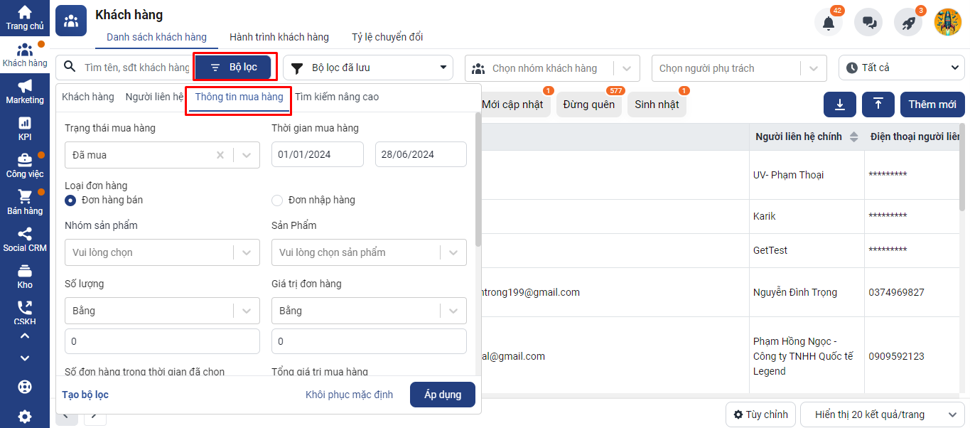Click the upload arrow icon button

pos(878,105)
